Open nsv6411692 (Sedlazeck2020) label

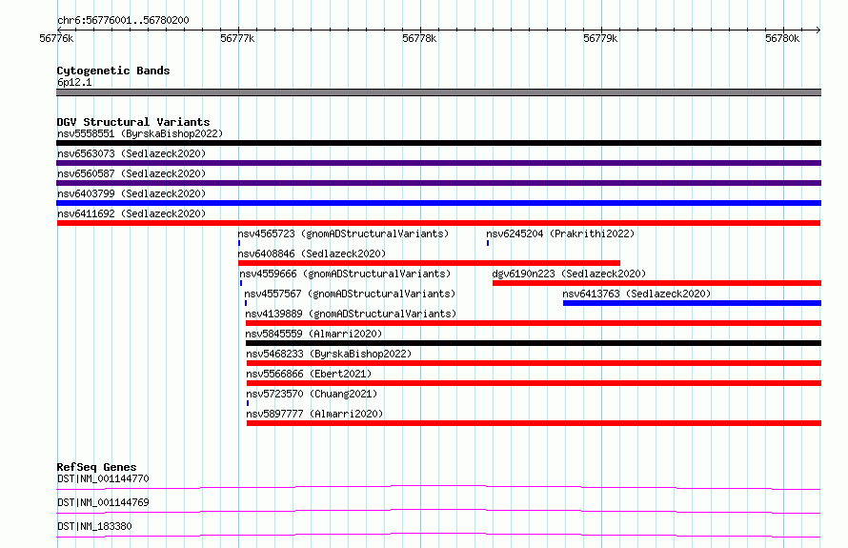click(131, 213)
